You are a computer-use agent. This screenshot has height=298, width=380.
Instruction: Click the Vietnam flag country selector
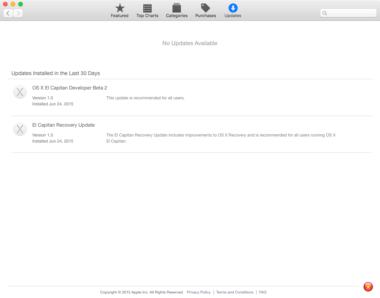[x=368, y=287]
